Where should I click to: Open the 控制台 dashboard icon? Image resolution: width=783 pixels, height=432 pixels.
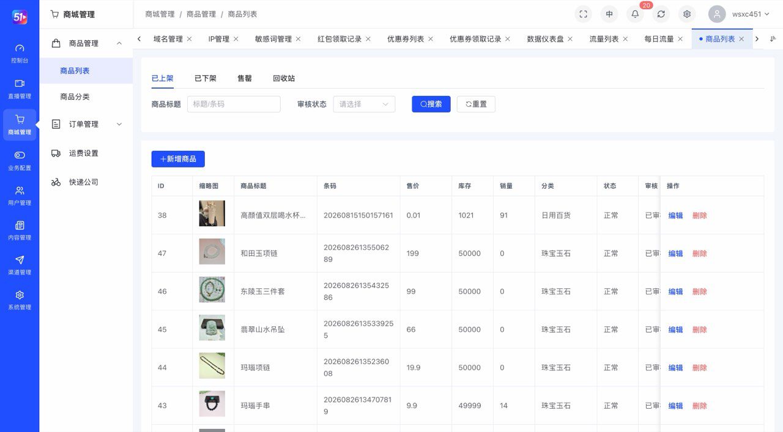coord(20,54)
